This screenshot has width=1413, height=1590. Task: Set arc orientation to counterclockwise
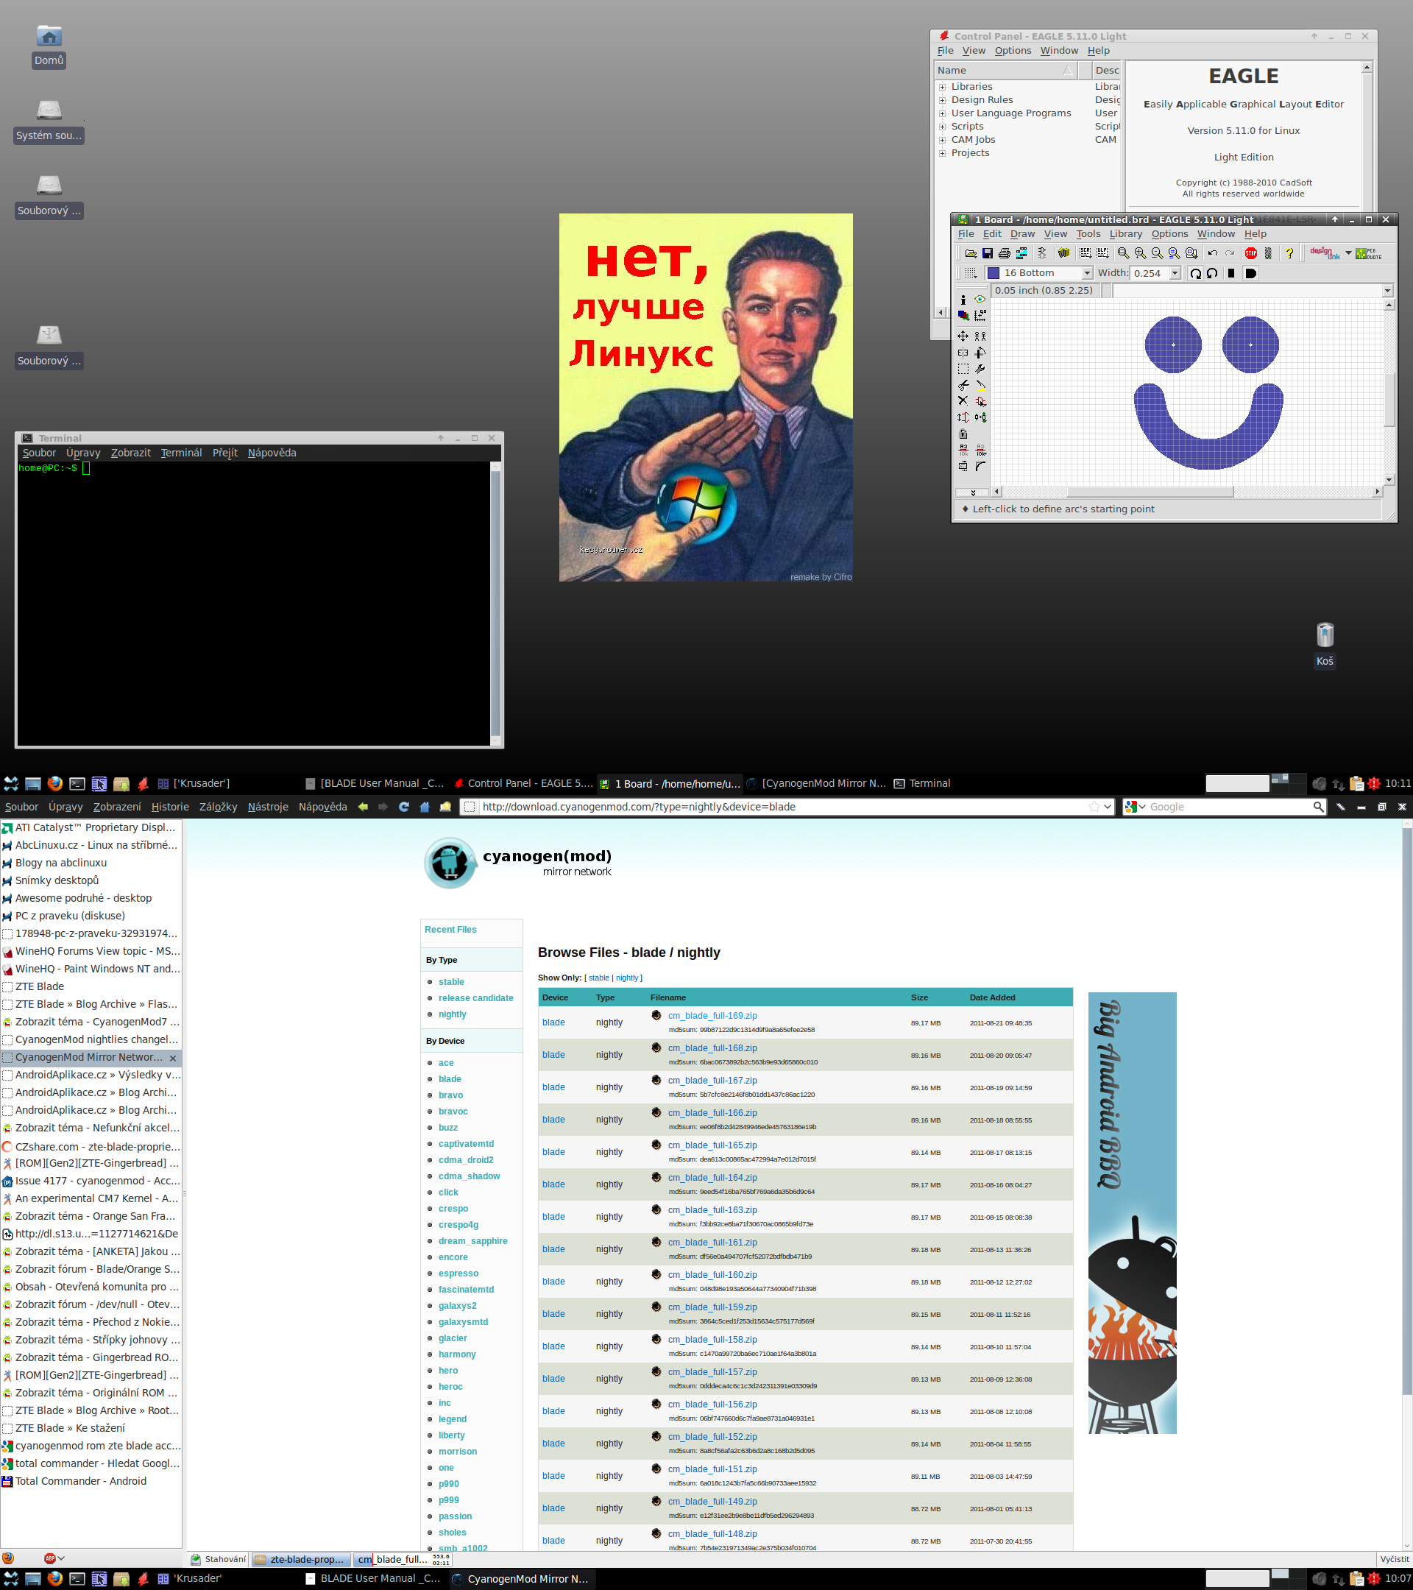[1212, 273]
